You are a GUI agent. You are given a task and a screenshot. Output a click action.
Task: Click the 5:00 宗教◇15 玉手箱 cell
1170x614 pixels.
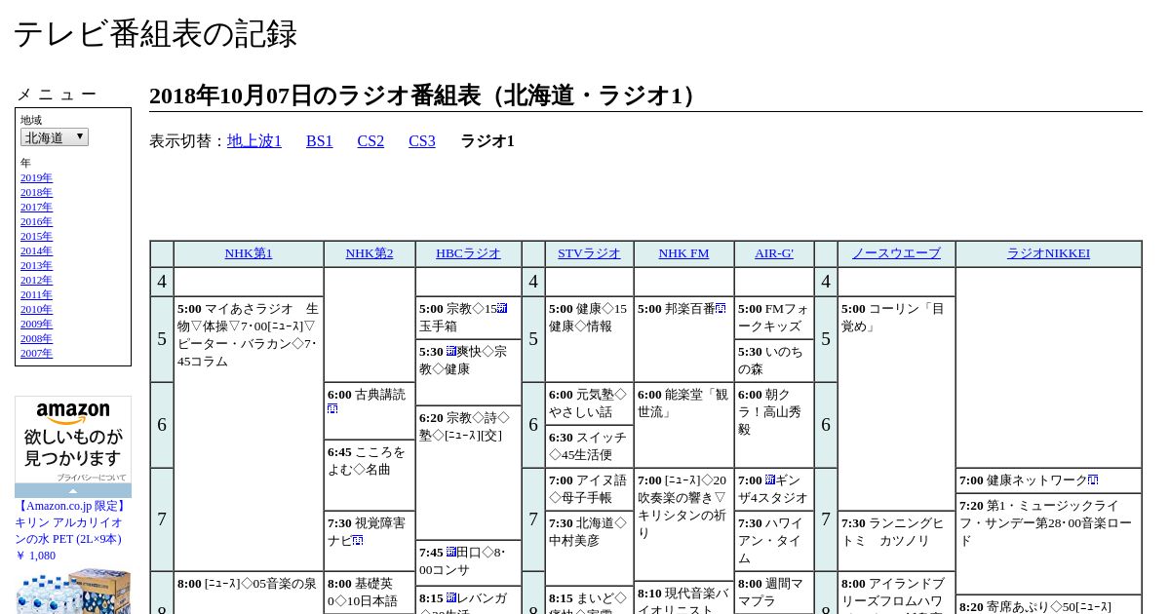[x=468, y=318]
